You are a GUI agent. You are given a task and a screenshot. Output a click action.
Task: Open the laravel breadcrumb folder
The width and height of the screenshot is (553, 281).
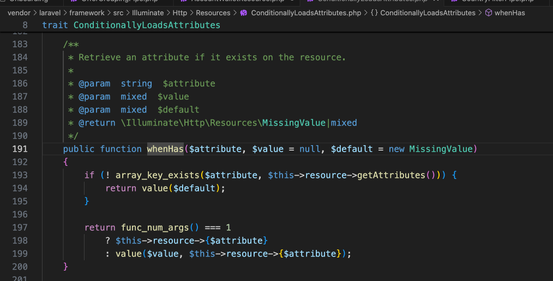click(50, 13)
